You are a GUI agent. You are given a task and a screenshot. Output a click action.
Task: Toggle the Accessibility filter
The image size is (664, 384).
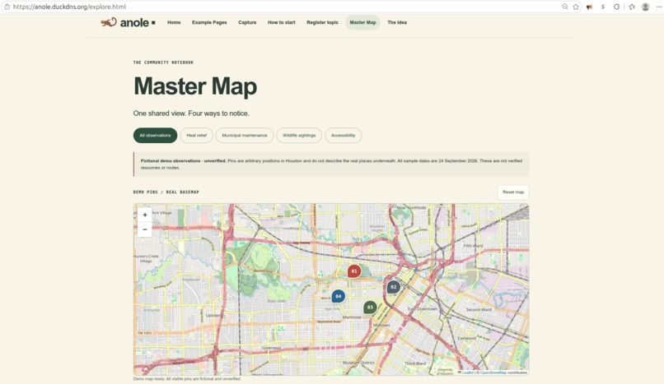click(343, 135)
